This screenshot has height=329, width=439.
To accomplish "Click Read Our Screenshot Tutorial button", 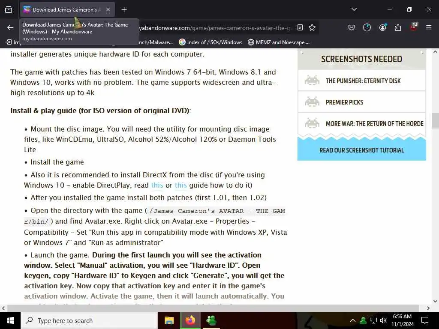I will coord(362,150).
